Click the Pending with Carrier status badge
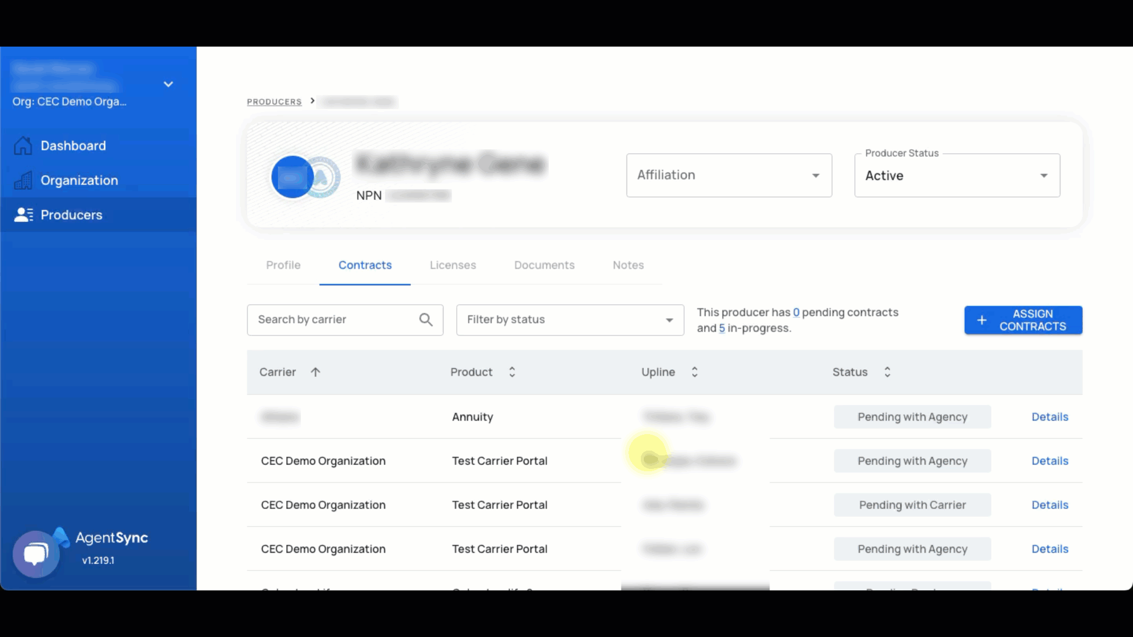Screen dimensions: 1133x637 click(912, 505)
